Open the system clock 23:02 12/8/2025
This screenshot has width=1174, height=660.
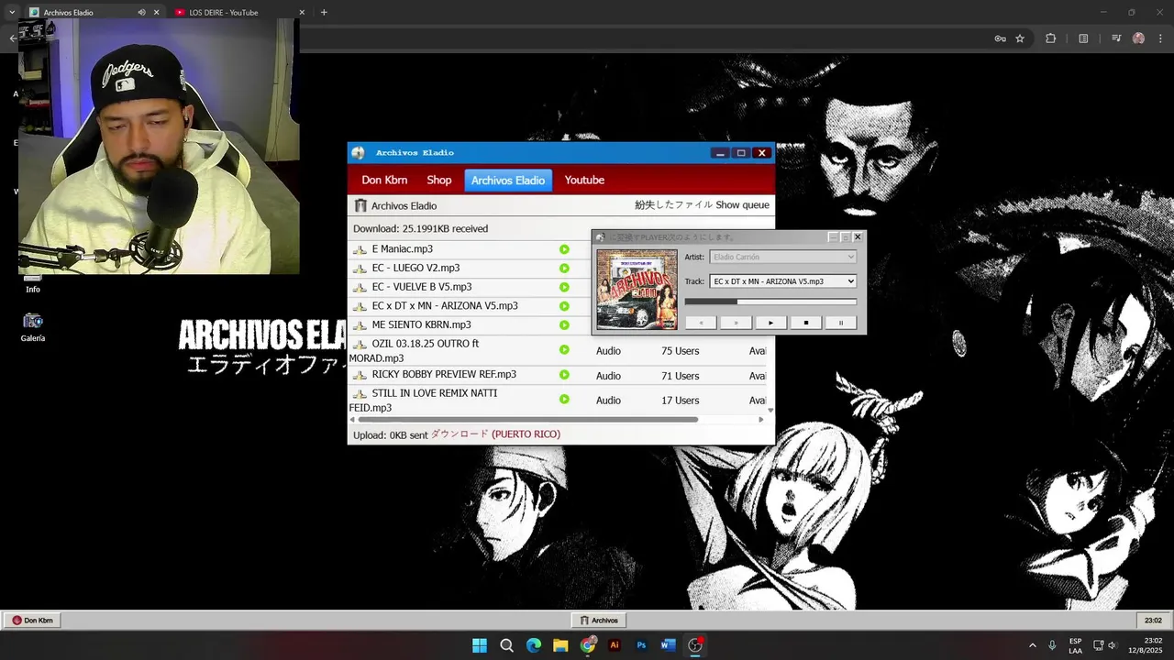[x=1146, y=645]
